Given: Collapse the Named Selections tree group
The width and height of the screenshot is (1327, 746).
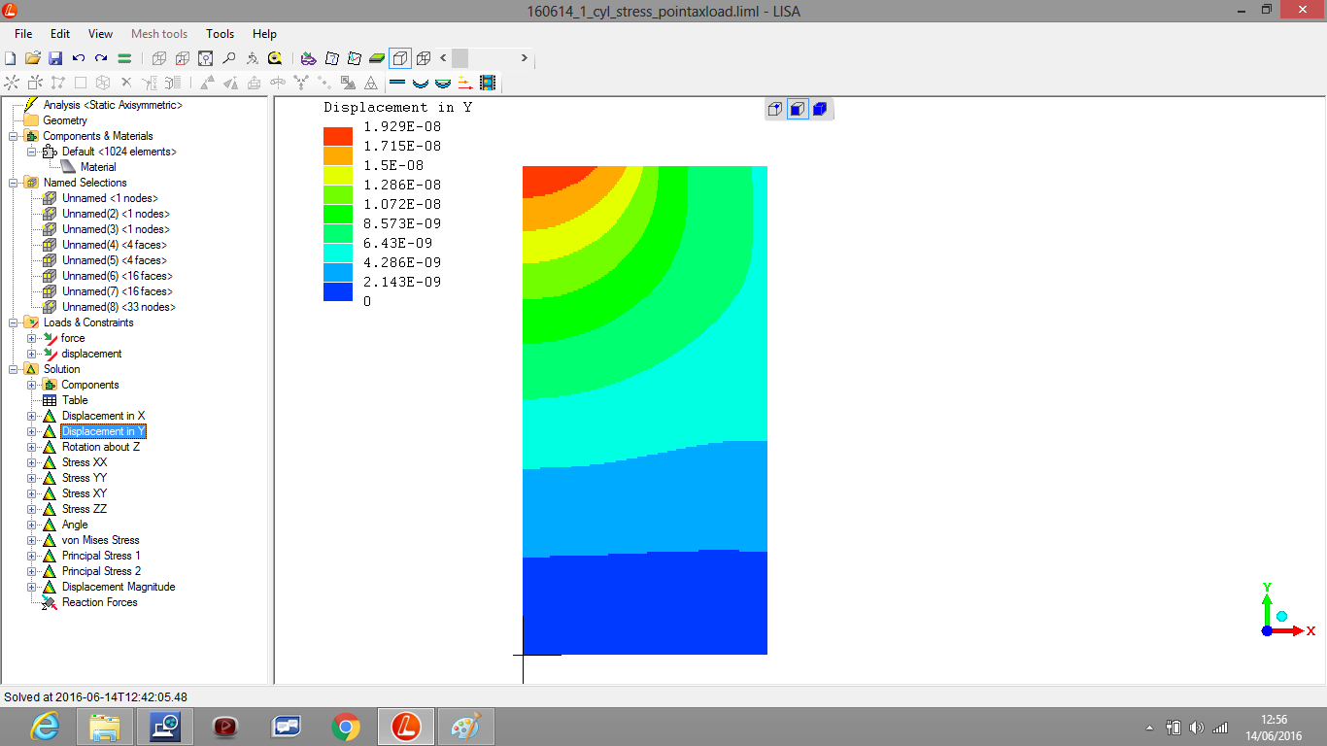Looking at the screenshot, I should (x=13, y=183).
